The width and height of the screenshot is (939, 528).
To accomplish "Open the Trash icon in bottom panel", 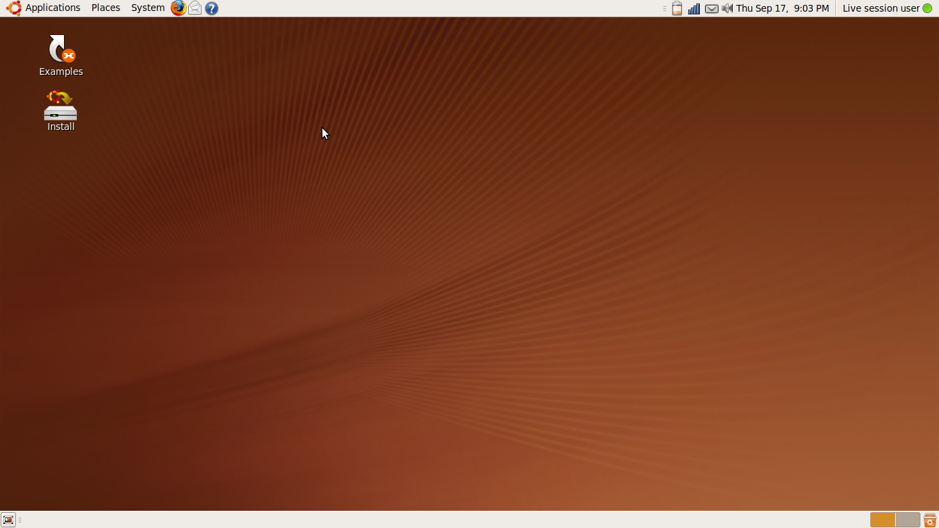I will click(930, 520).
